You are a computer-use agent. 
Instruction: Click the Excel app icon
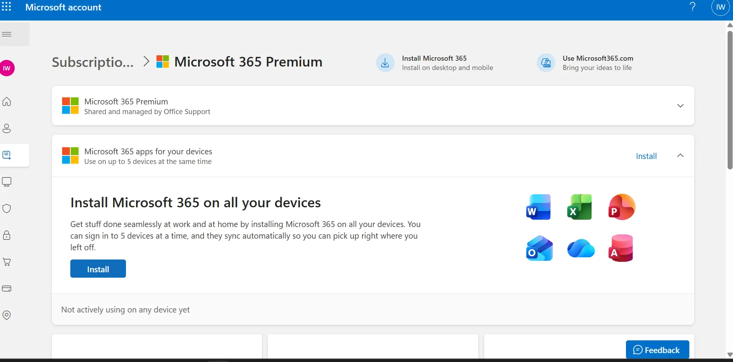coord(580,207)
